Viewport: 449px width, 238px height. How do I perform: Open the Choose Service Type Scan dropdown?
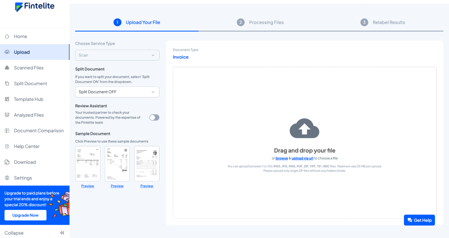(117, 55)
